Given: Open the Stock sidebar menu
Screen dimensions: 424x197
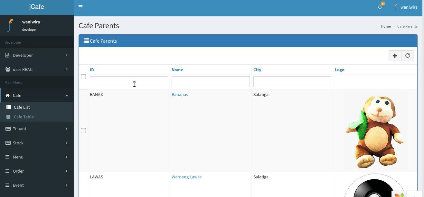Looking at the screenshot, I should (37, 143).
